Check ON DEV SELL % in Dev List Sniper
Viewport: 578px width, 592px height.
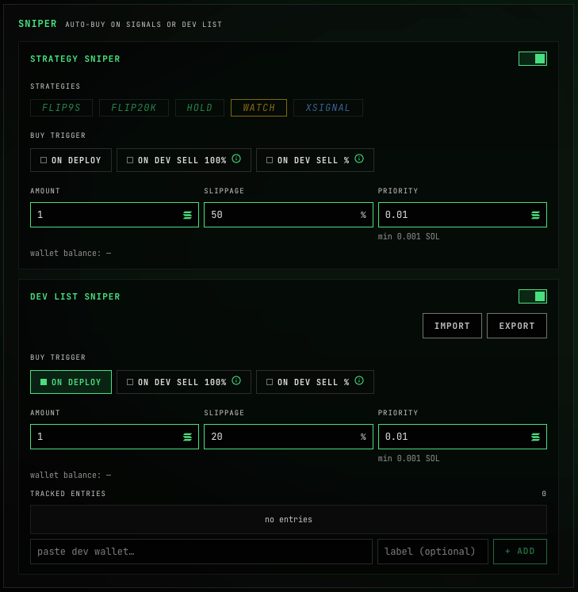point(315,382)
